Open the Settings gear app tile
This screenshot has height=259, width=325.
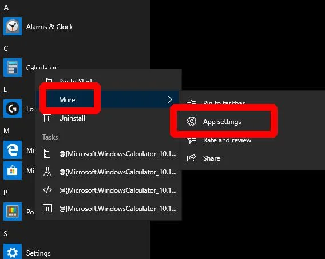pos(13,252)
